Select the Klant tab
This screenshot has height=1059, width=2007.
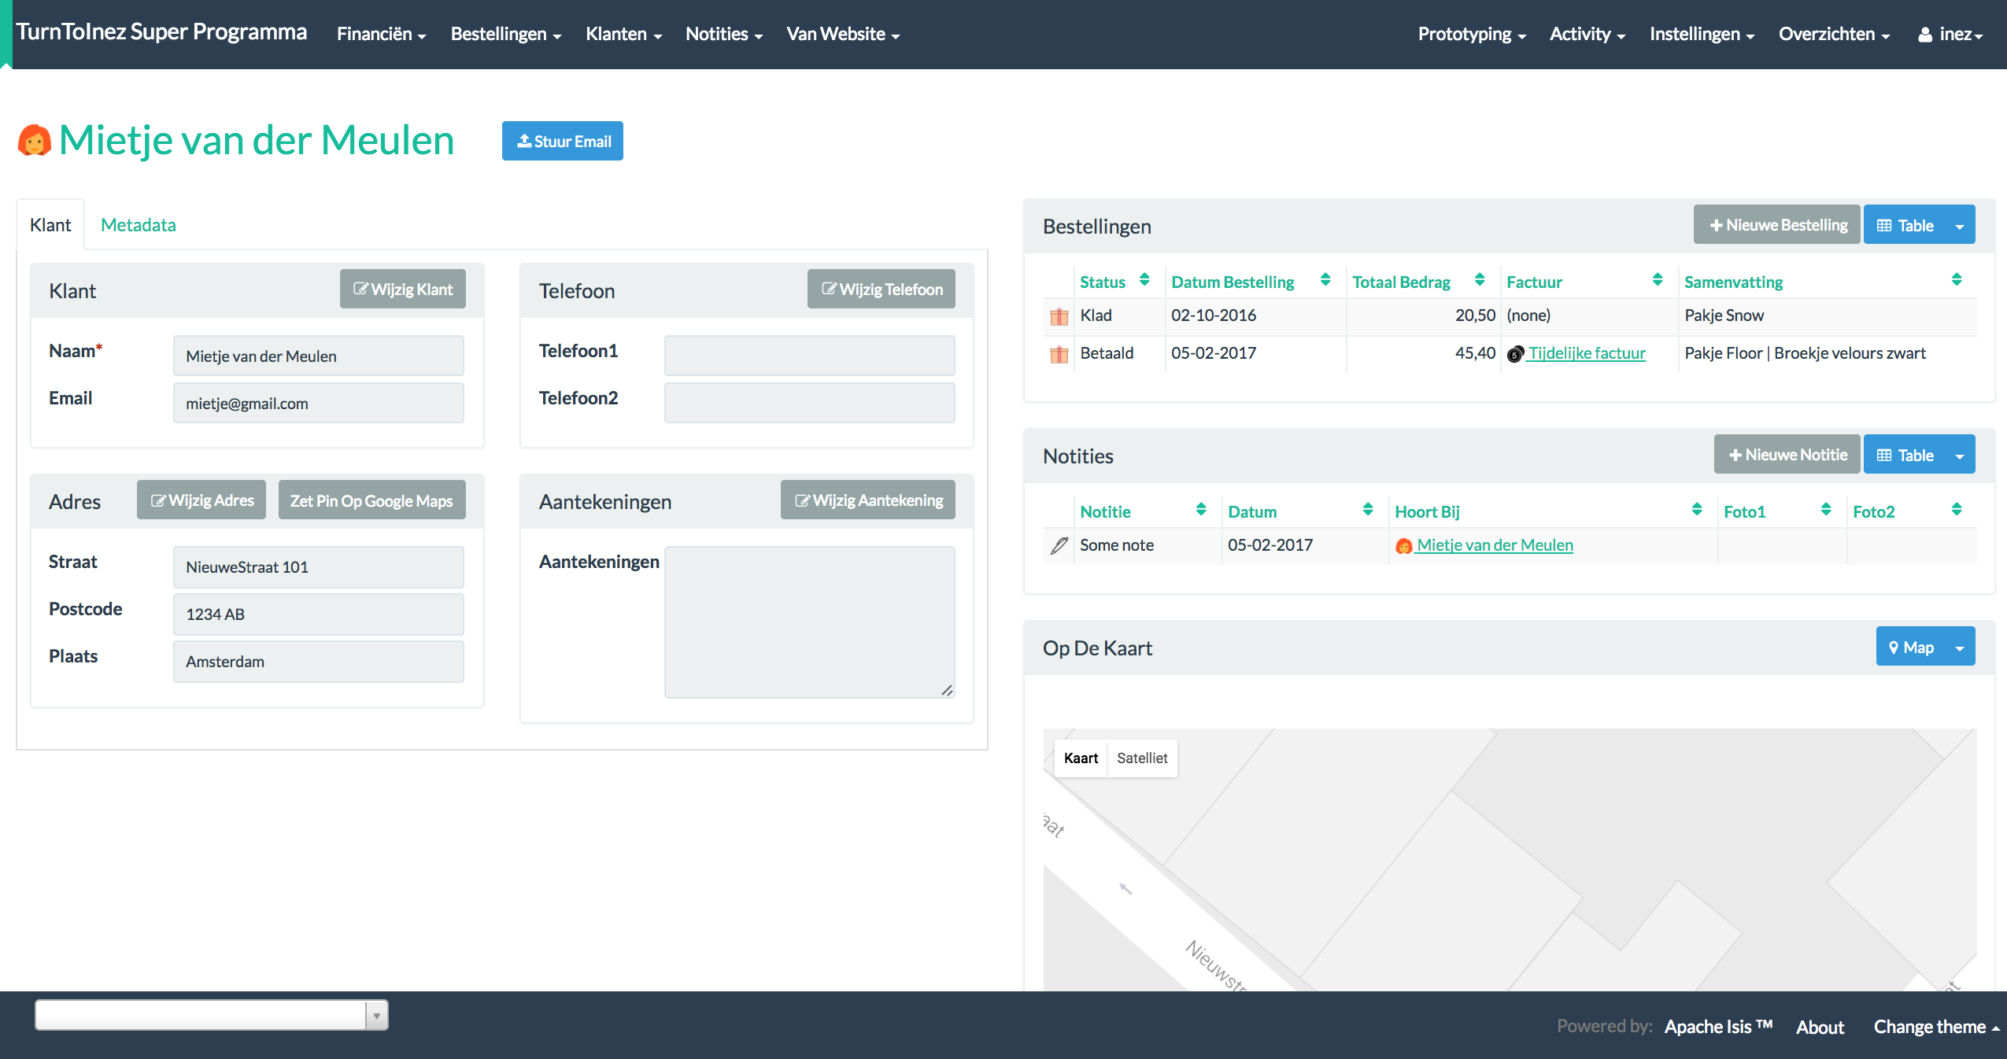pos(50,225)
